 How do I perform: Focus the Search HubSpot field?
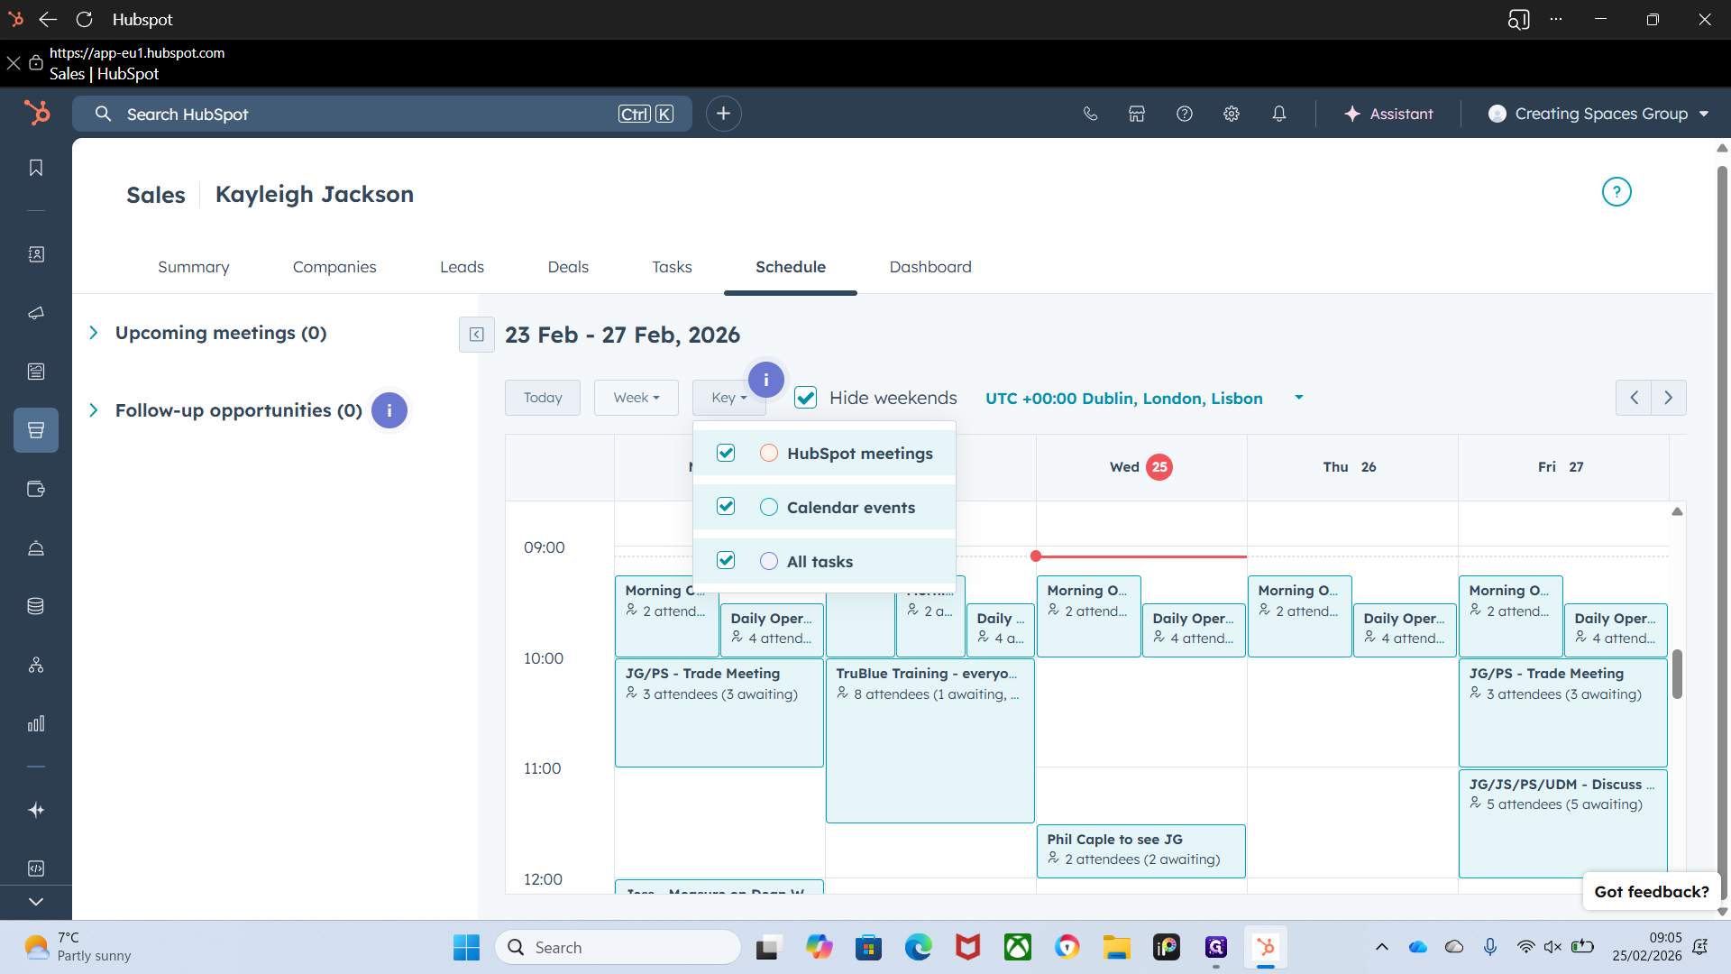(382, 114)
